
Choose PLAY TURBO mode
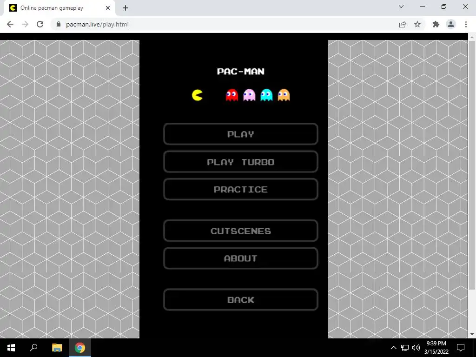click(x=240, y=162)
